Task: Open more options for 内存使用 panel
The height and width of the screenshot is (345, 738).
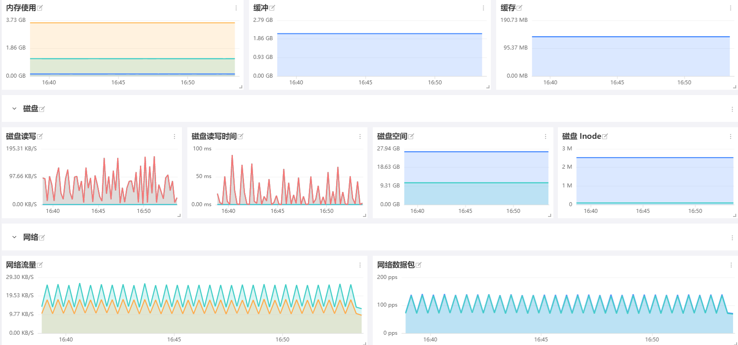Action: [236, 8]
